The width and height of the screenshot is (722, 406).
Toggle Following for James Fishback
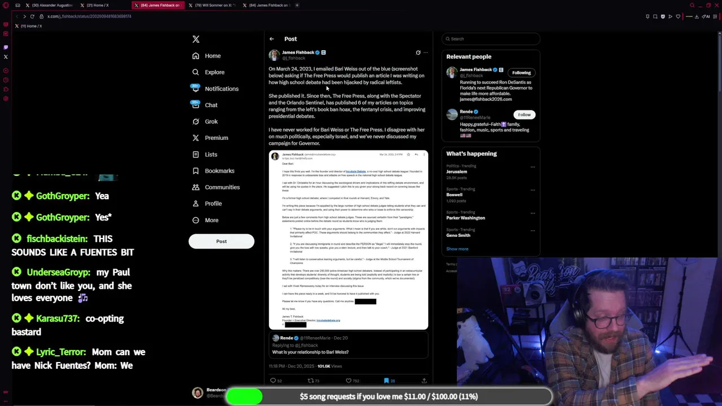coord(521,73)
